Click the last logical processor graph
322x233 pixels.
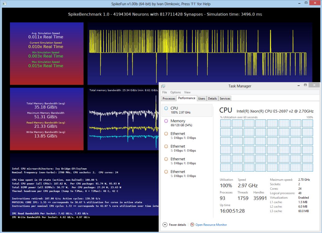[307, 167]
